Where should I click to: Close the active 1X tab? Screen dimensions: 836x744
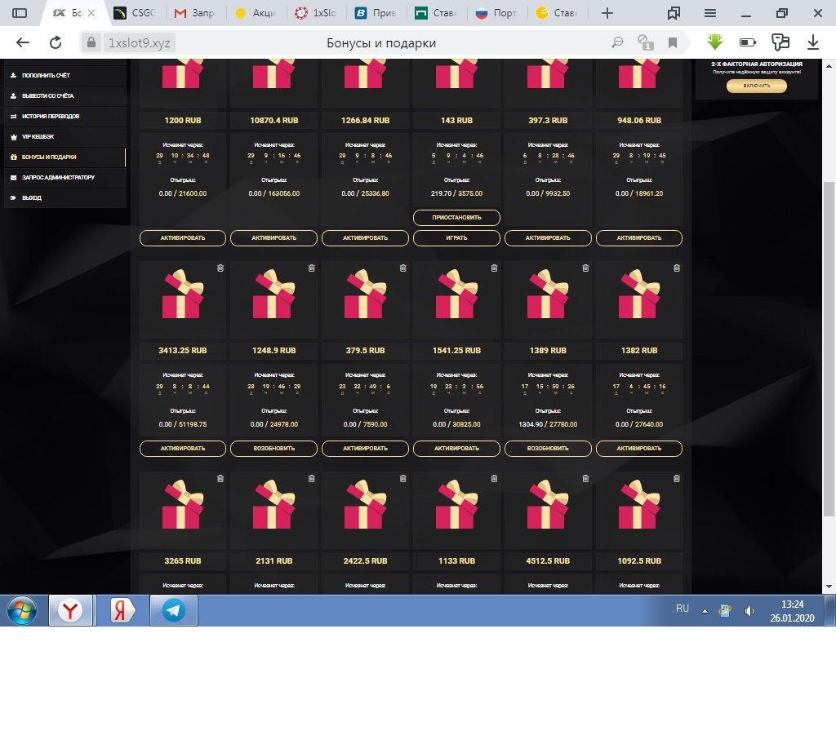click(91, 13)
